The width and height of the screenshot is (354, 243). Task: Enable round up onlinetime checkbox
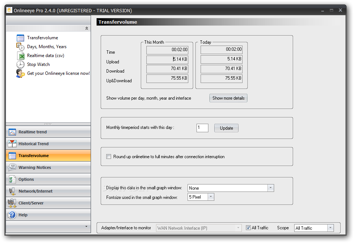(108, 157)
